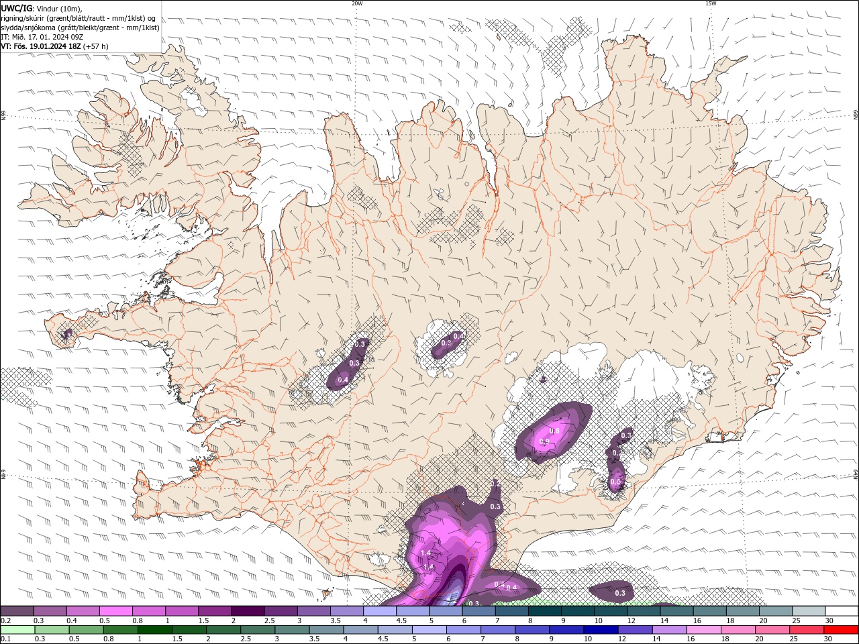Click the 'slydda/snjókoma' legend description line
859x644 pixels.
click(81, 28)
